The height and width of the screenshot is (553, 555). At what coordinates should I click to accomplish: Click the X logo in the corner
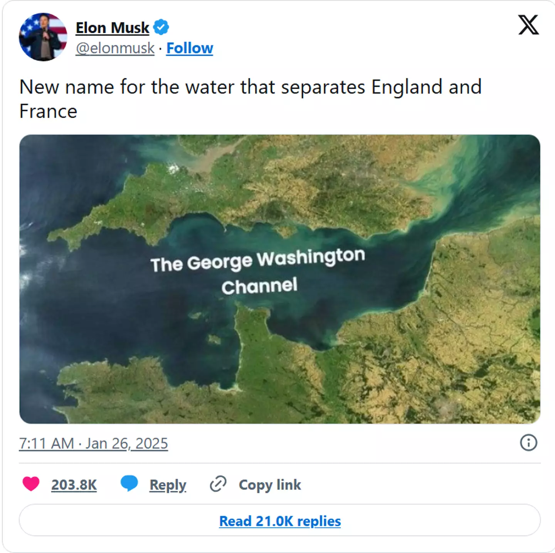click(x=528, y=25)
